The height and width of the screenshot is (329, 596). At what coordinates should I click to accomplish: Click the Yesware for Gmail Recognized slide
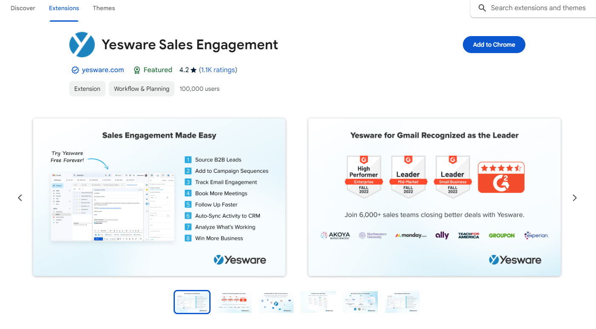click(x=434, y=197)
